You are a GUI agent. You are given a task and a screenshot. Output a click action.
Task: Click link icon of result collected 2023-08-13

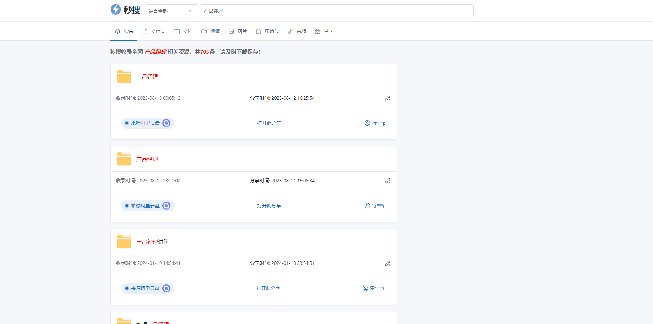pos(388,98)
